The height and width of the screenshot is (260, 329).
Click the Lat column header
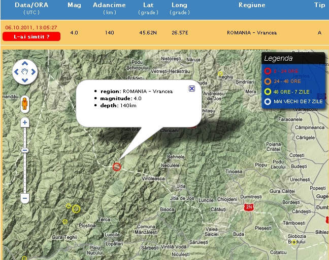point(148,5)
